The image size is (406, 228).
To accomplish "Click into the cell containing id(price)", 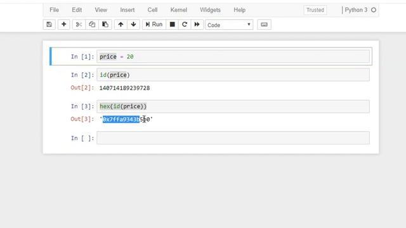I will [233, 75].
